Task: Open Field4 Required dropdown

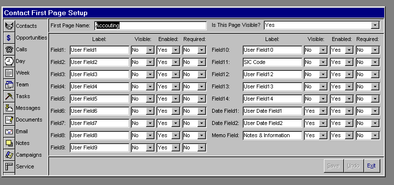Action: tap(201, 86)
